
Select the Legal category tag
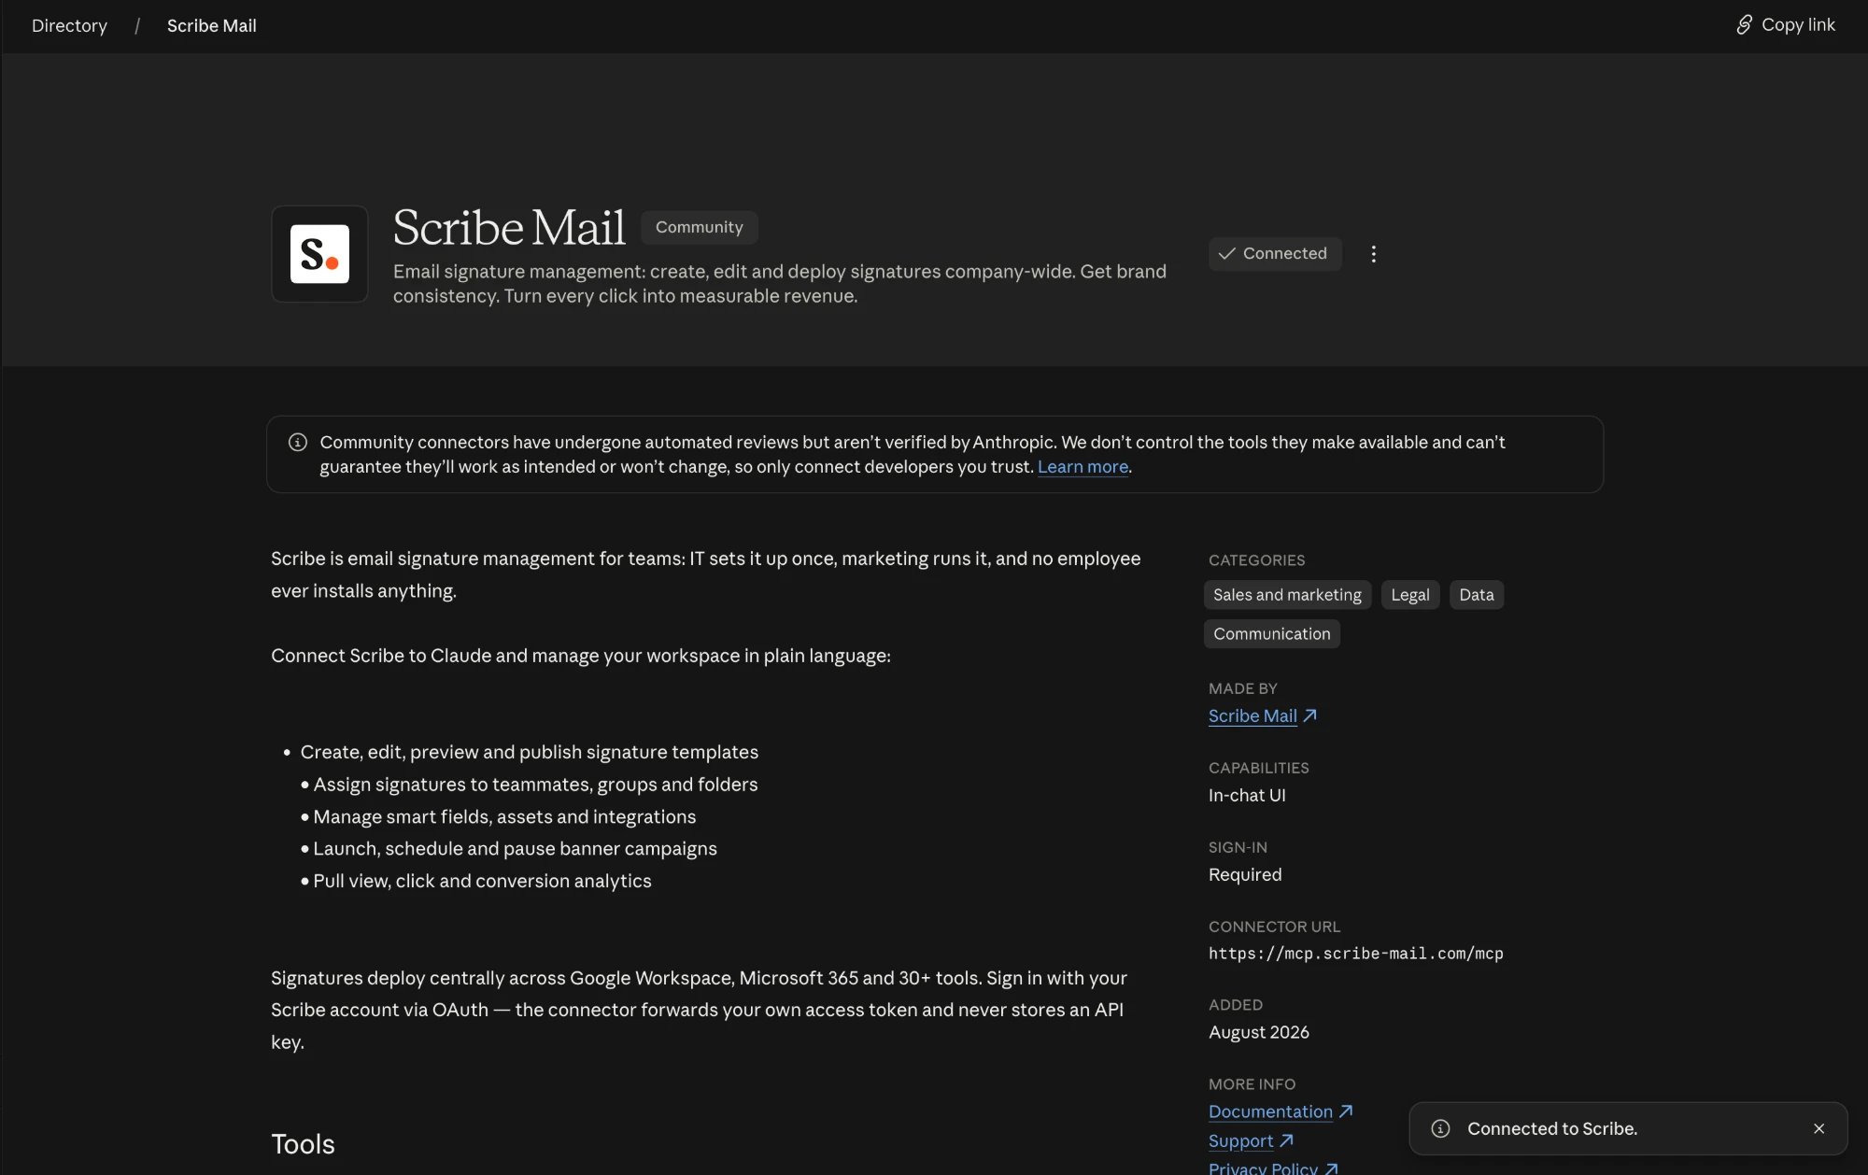coord(1409,595)
